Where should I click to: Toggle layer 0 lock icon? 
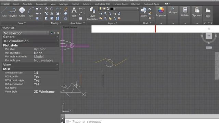[x=108, y=9]
